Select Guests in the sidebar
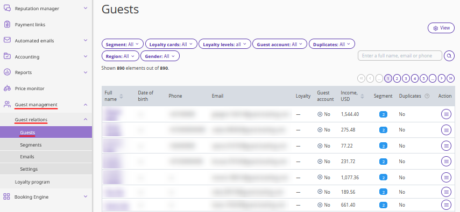The image size is (460, 212). 46,132
